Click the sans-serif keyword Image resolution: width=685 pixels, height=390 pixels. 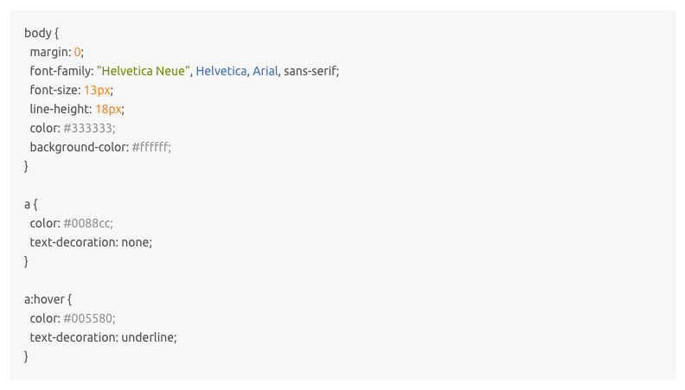point(310,71)
